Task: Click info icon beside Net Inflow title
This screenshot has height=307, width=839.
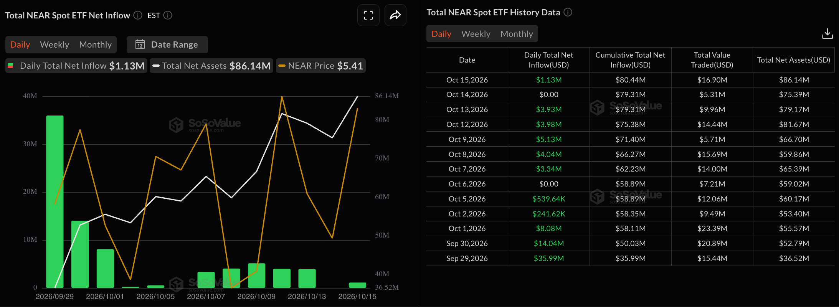Action: (138, 15)
